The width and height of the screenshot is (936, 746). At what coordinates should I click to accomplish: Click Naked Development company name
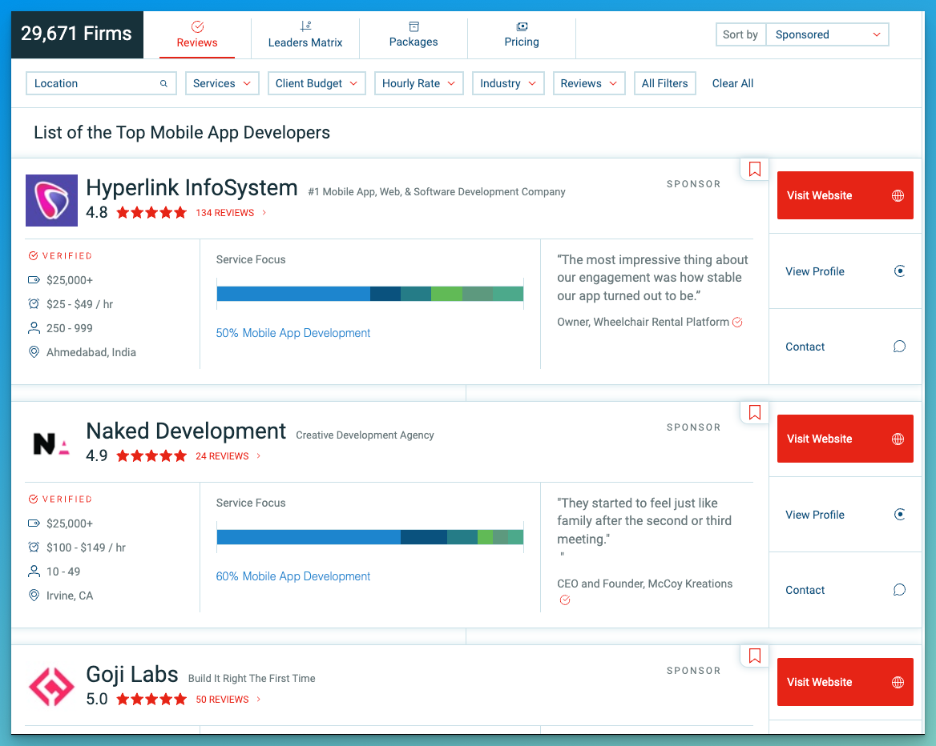[x=186, y=431]
